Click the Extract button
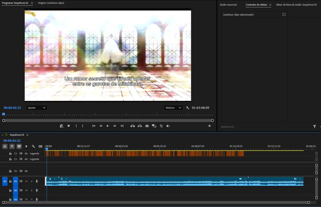This screenshot has height=207, width=321. (x=140, y=126)
